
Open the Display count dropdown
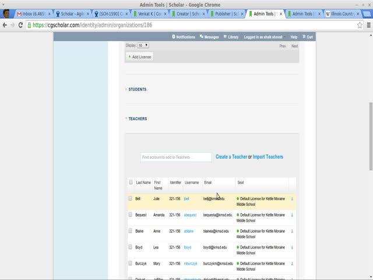tap(143, 45)
